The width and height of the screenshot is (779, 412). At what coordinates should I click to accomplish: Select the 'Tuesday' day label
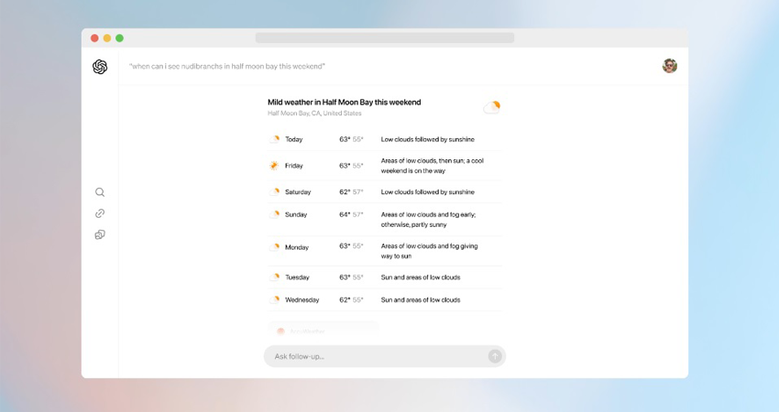coord(297,277)
